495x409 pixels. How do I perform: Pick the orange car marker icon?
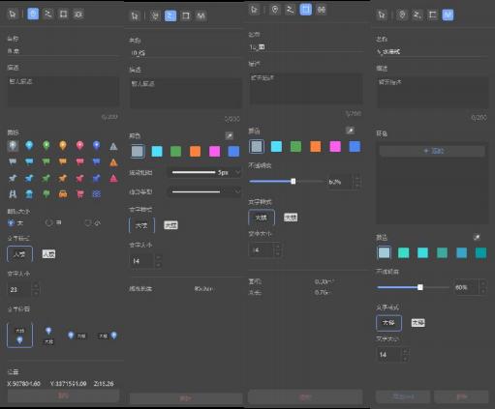(63, 194)
